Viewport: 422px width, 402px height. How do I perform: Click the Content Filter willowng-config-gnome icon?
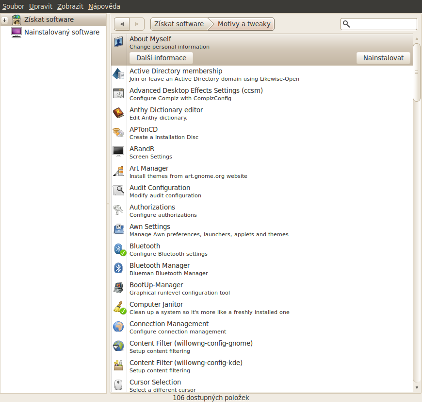(118, 346)
